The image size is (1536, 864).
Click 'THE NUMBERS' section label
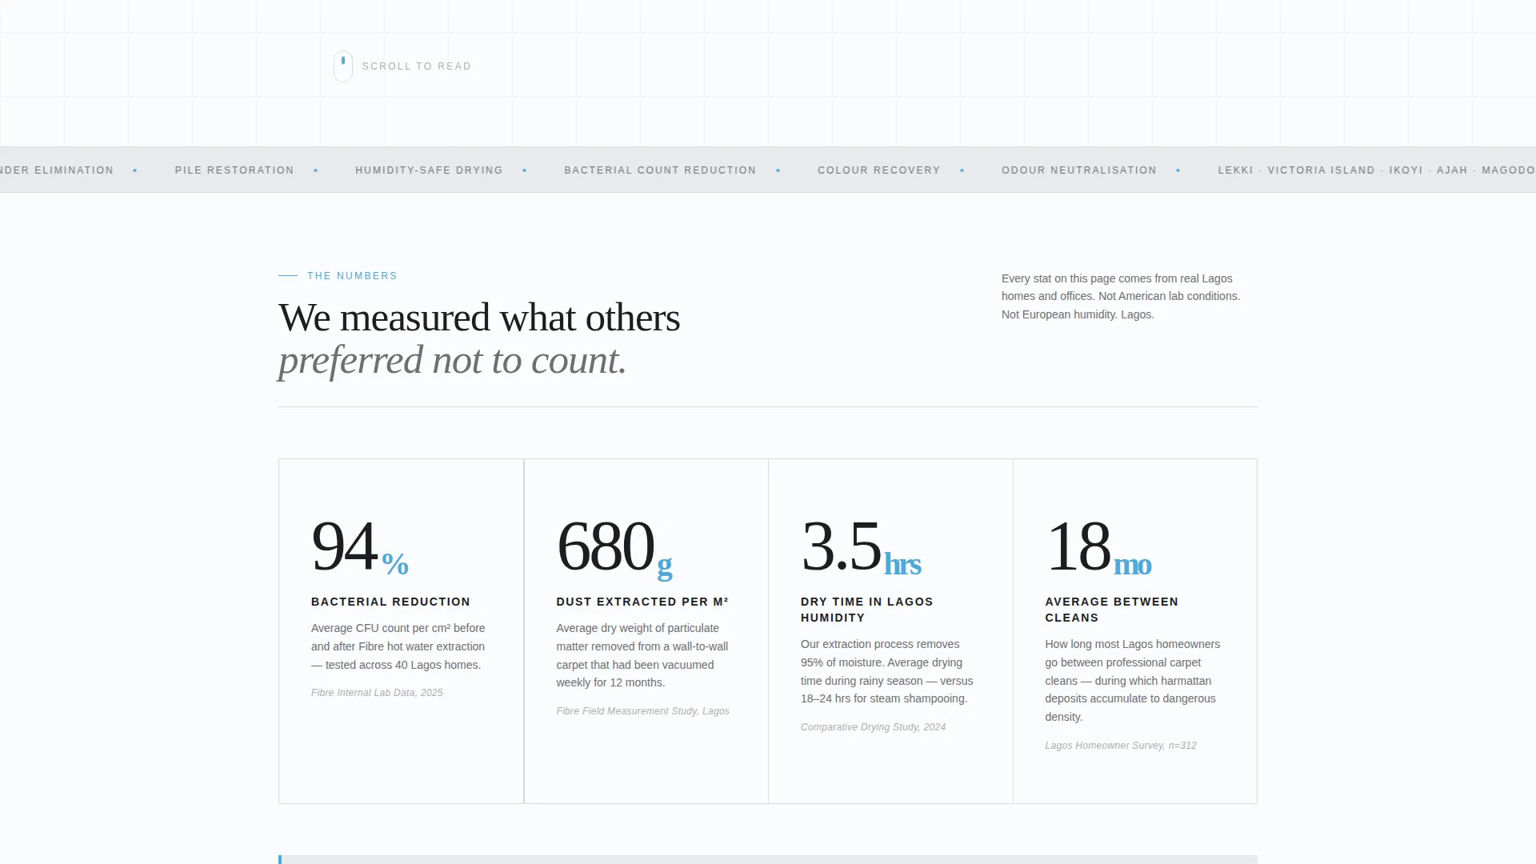point(352,276)
